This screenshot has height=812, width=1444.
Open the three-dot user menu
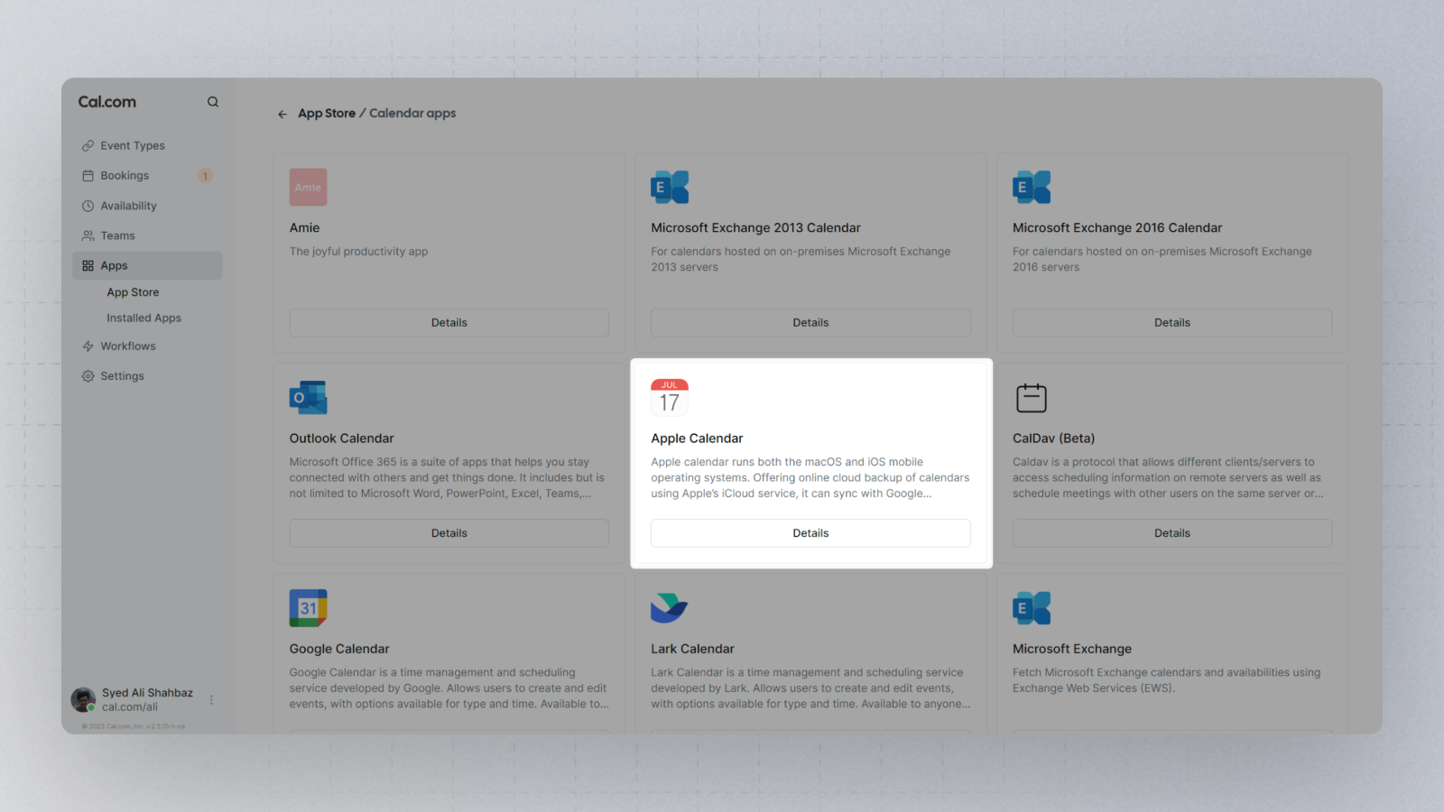pyautogui.click(x=211, y=700)
